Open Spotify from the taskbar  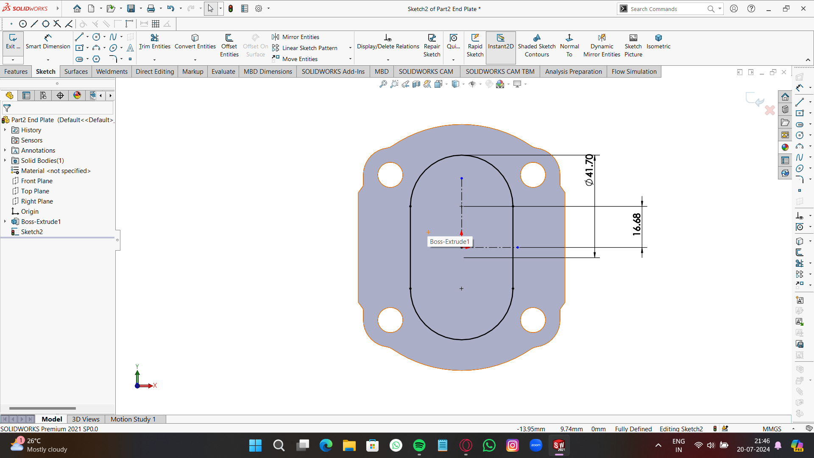point(419,445)
